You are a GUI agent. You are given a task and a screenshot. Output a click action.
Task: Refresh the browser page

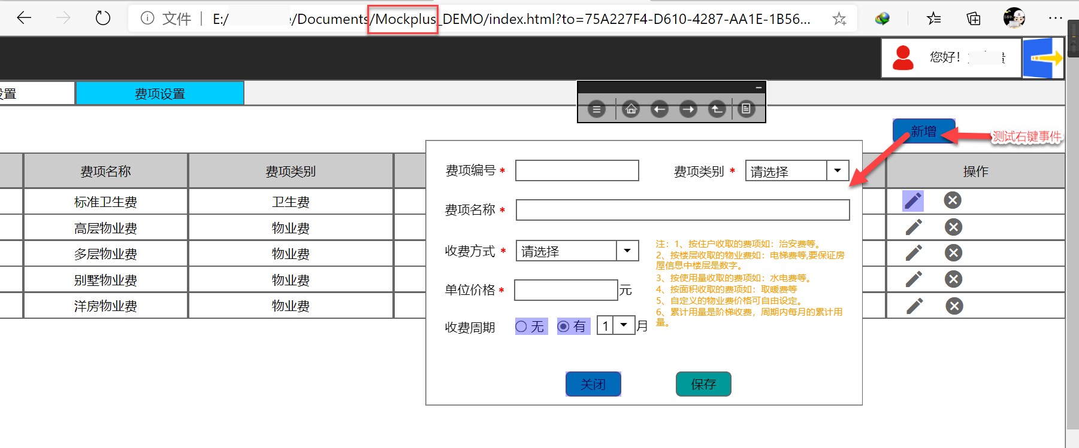(103, 18)
